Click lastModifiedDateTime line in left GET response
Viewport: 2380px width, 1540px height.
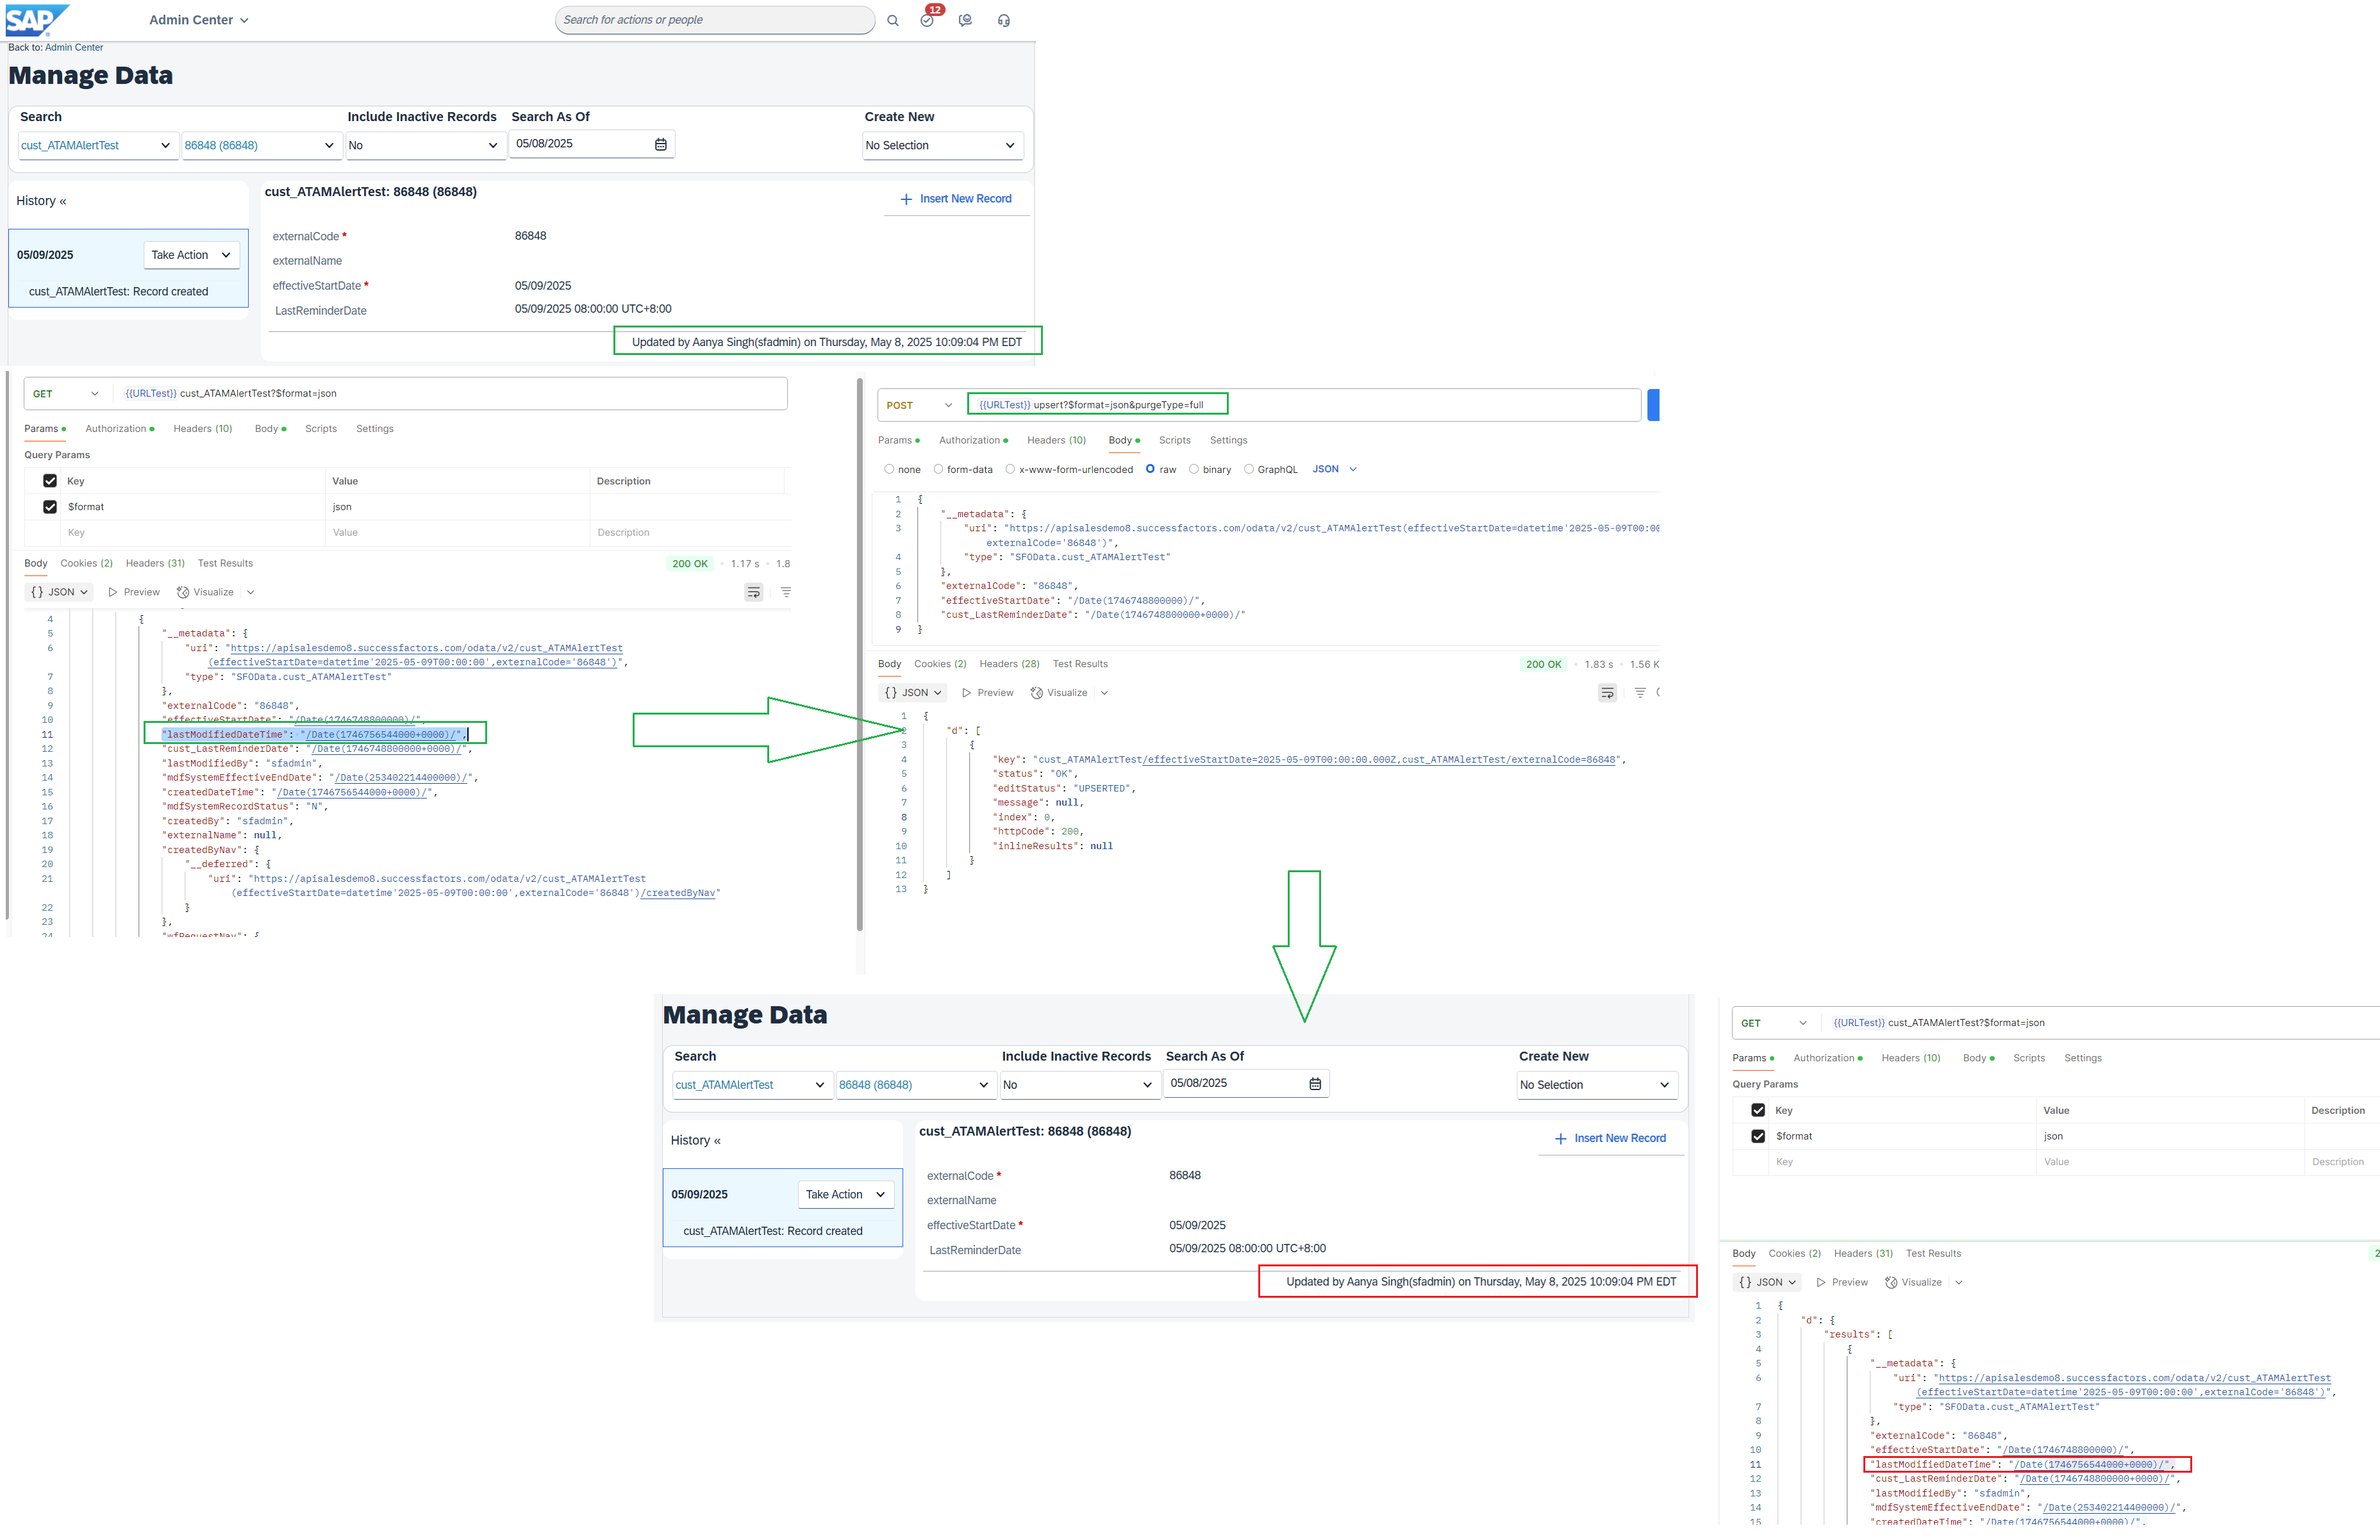[314, 735]
